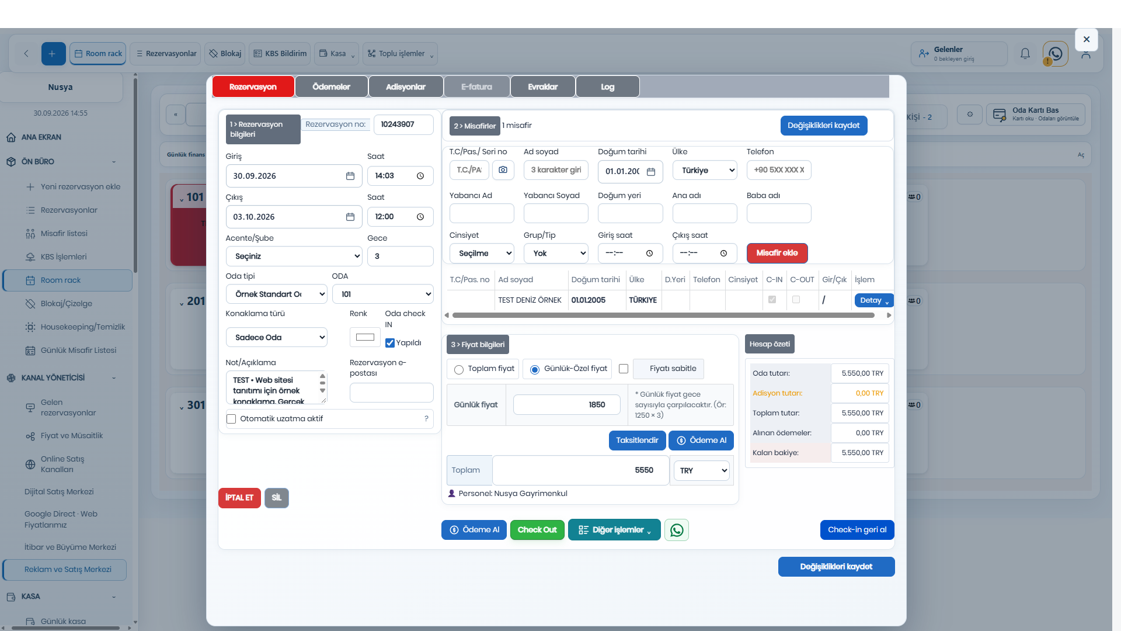1121x631 pixels.
Task: Click the user profile icon top right
Action: point(1085,55)
